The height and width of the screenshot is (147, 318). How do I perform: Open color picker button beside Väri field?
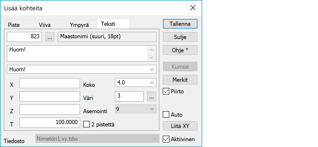(x=152, y=96)
